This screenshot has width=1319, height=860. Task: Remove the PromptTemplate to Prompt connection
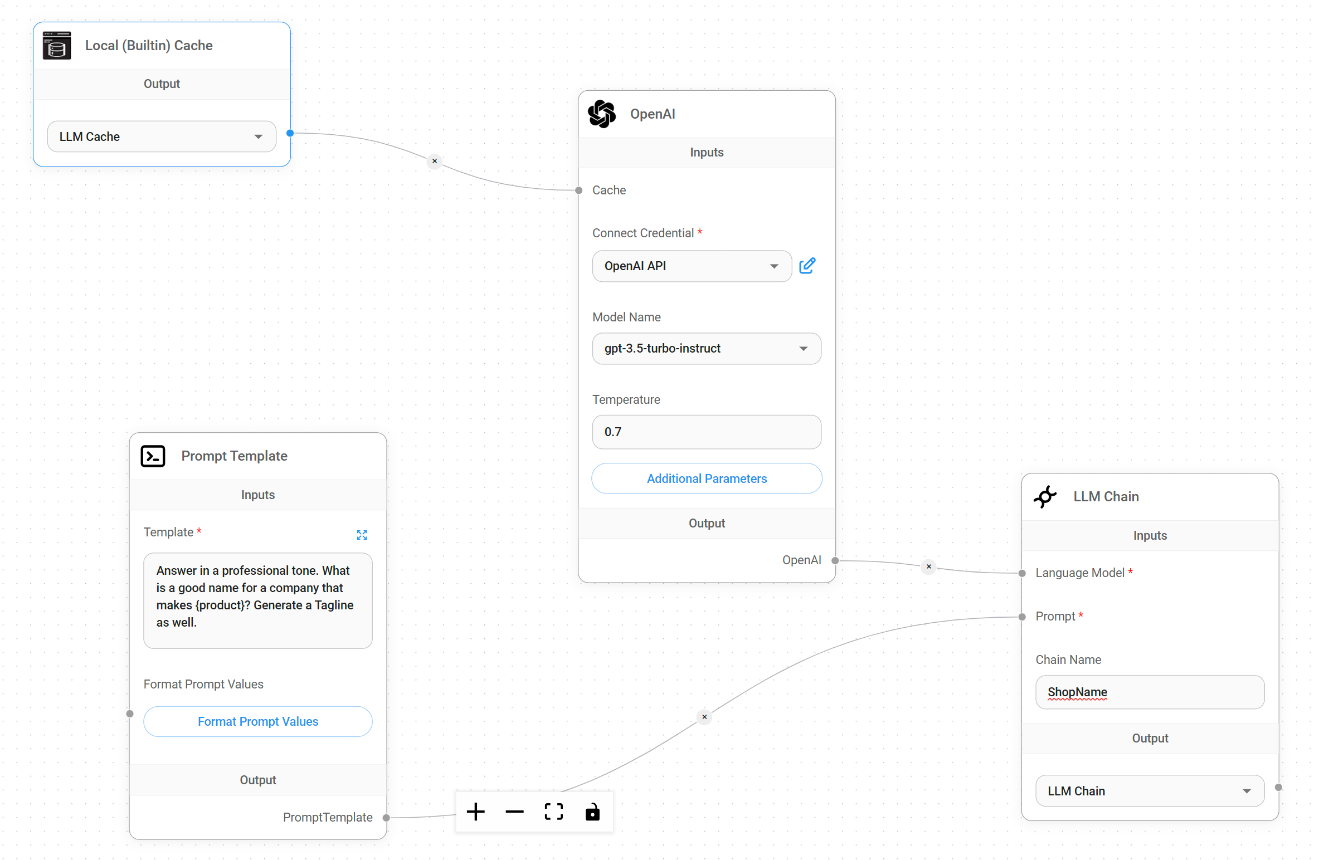pyautogui.click(x=704, y=717)
